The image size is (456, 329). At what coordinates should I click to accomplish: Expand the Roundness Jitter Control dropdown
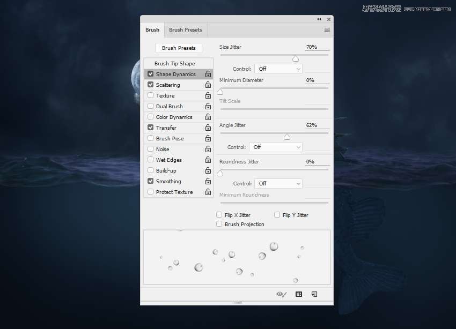(278, 184)
